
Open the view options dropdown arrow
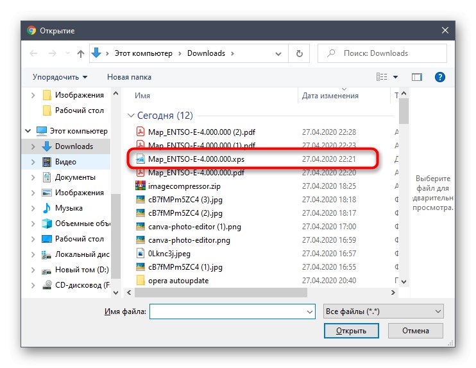(x=395, y=77)
